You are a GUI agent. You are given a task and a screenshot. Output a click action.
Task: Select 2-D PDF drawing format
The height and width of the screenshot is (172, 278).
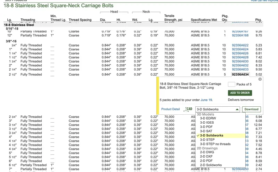(x=206, y=161)
